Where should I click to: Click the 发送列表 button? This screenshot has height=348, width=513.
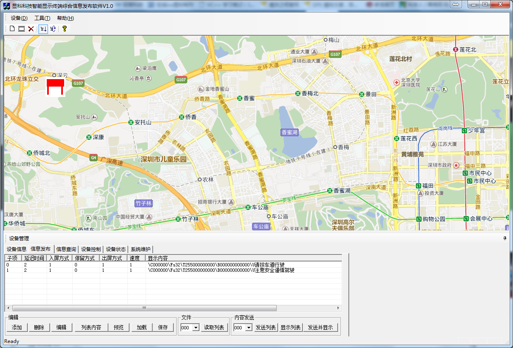266,327
